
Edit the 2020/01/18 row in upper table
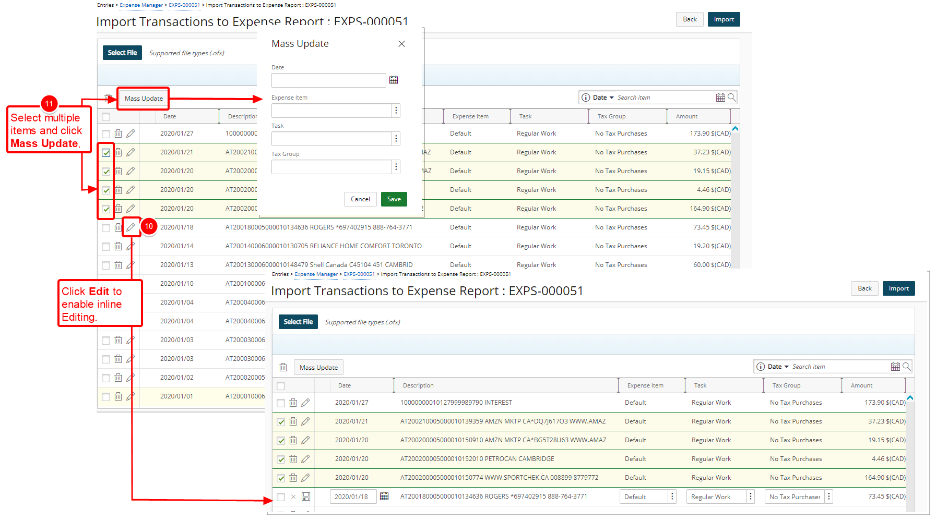coord(131,227)
